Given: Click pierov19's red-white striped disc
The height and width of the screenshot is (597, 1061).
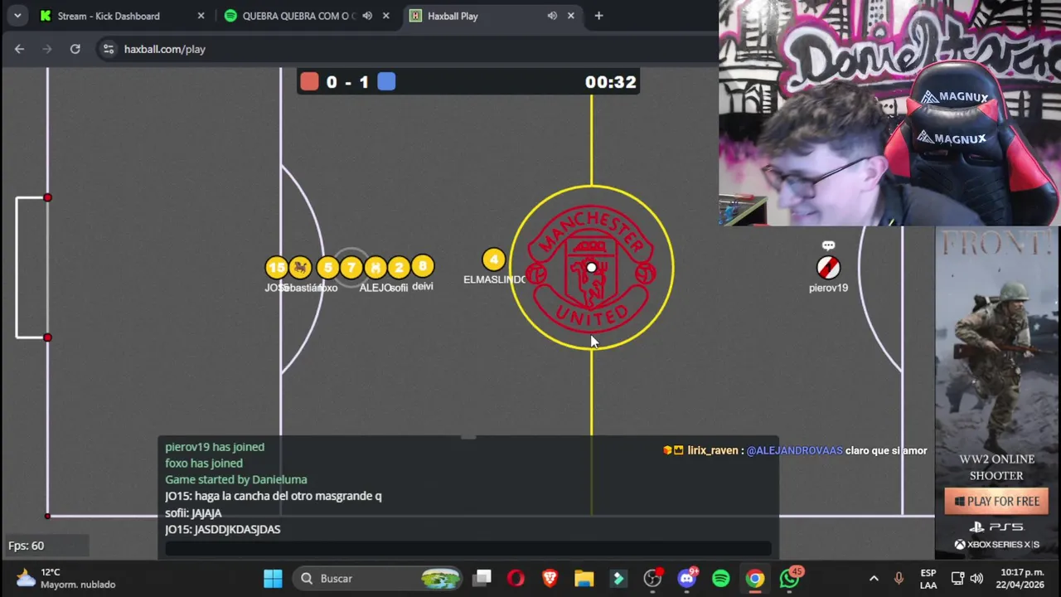Looking at the screenshot, I should (828, 267).
